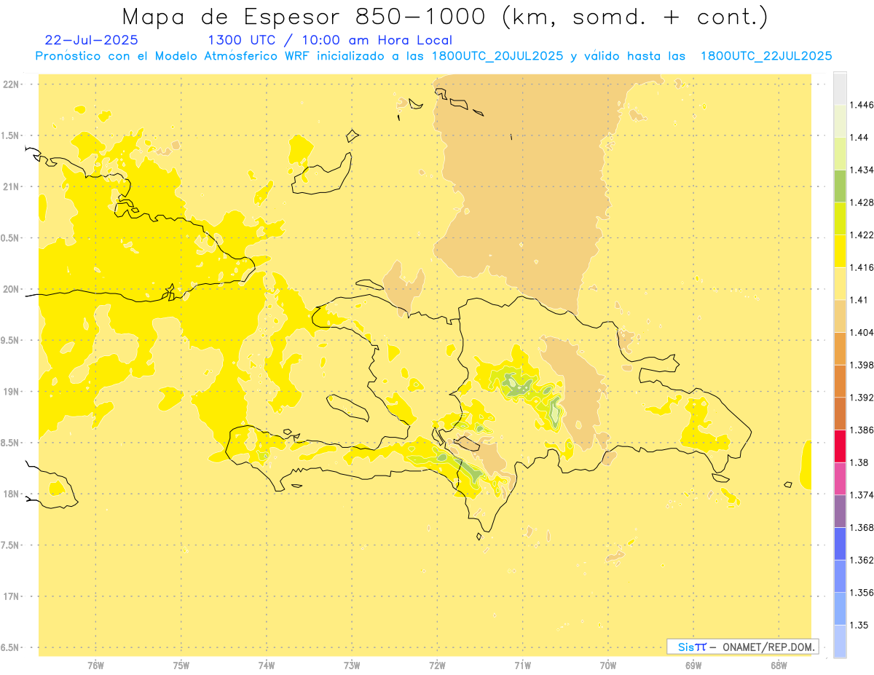Click the orange 1.398–1.404 legend swatch
The height and width of the screenshot is (675, 874).
point(840,348)
